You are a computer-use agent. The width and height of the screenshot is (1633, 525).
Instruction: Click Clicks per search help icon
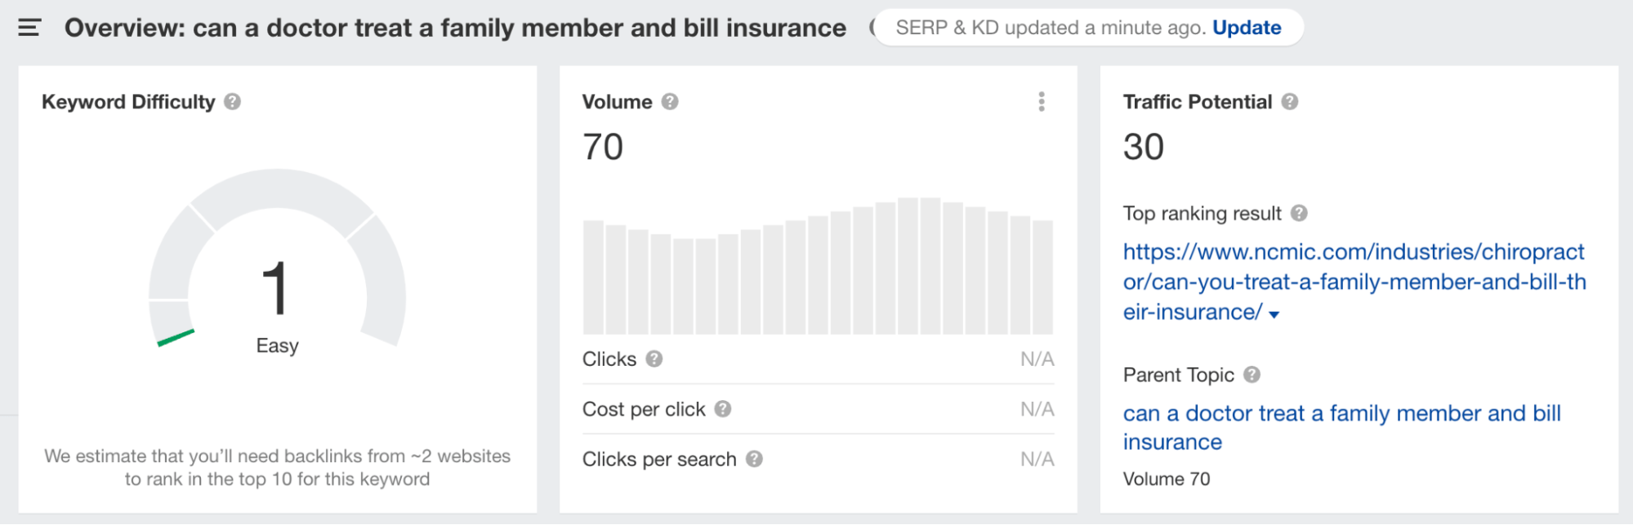tap(754, 460)
